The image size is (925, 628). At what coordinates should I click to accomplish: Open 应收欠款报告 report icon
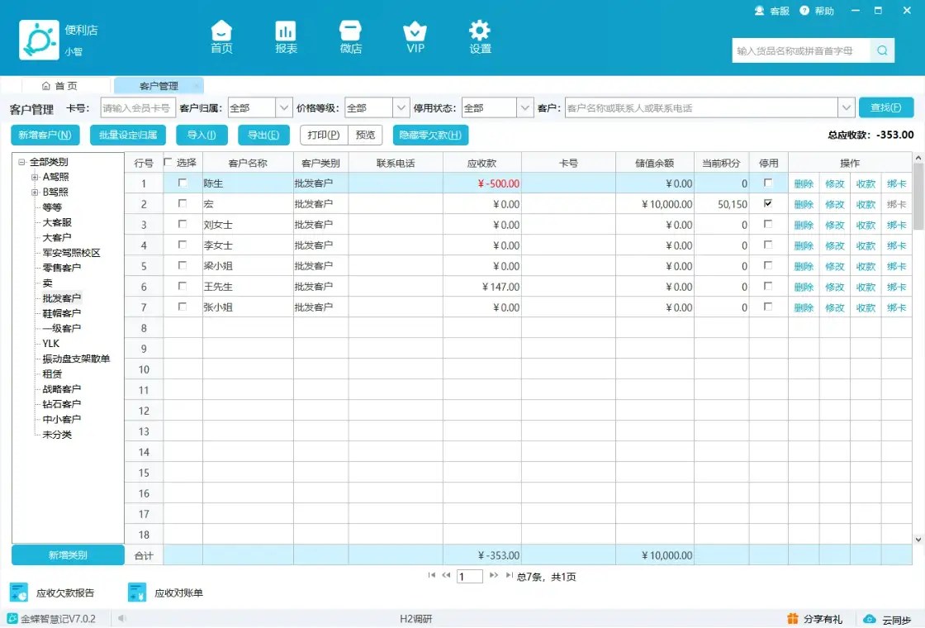[x=19, y=592]
